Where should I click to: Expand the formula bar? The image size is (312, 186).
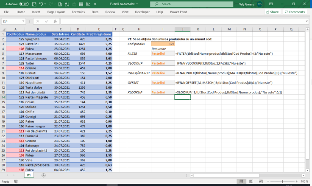point(307,21)
